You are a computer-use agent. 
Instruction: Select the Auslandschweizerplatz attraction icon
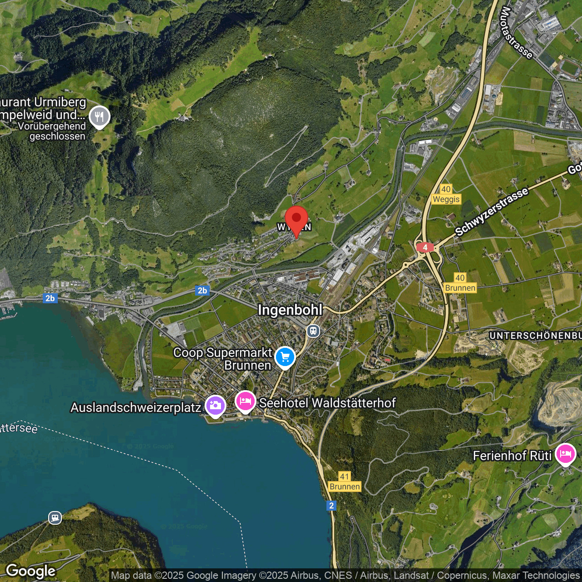pyautogui.click(x=216, y=404)
